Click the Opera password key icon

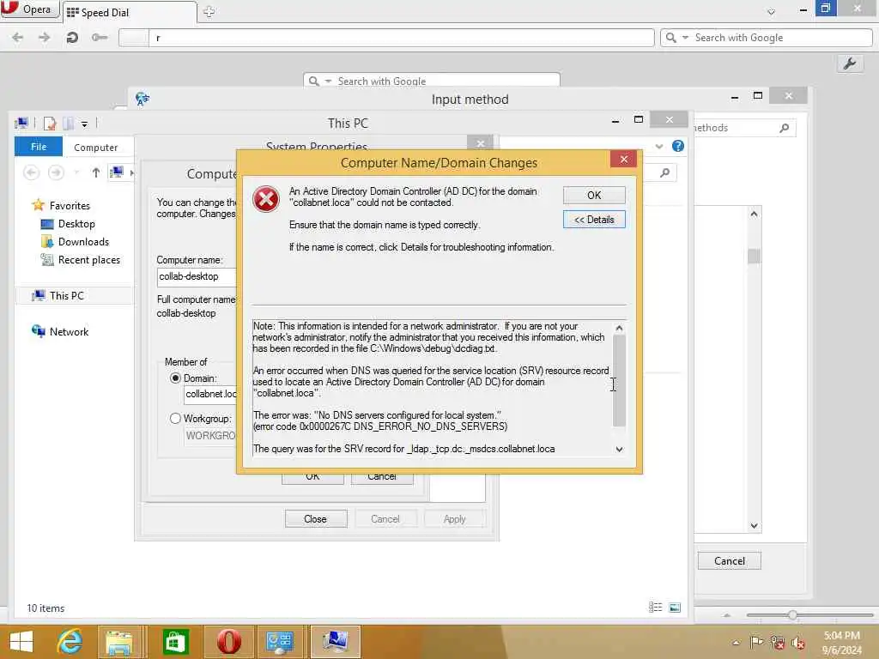(x=100, y=38)
